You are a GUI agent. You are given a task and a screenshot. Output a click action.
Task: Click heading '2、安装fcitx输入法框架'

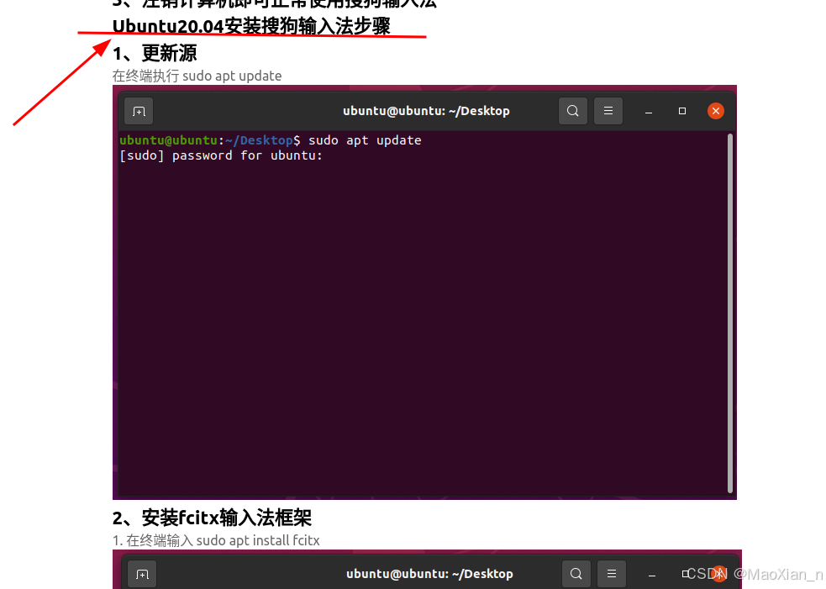[x=212, y=518]
